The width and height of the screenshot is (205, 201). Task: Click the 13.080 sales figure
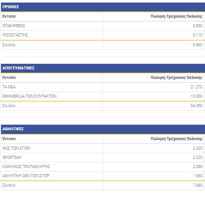point(197,96)
